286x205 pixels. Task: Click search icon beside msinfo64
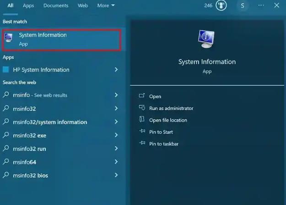click(x=6, y=161)
